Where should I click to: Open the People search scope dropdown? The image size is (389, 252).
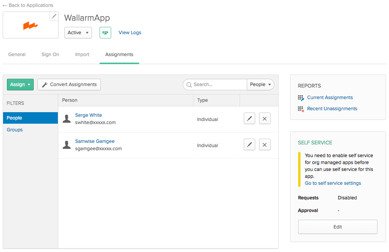tap(261, 85)
